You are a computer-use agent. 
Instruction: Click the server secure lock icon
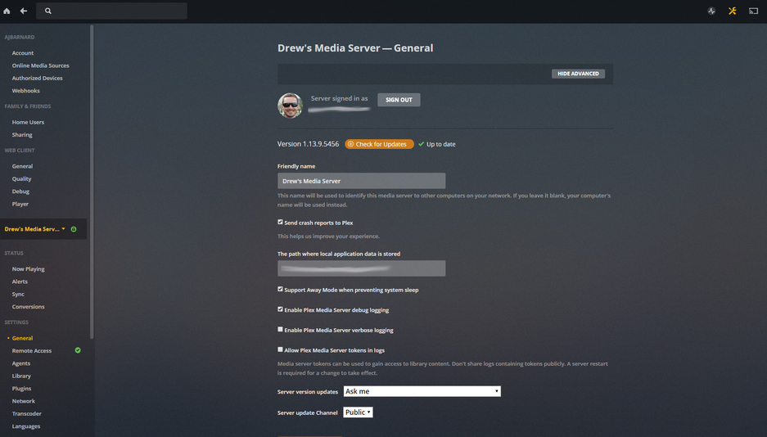tap(74, 229)
